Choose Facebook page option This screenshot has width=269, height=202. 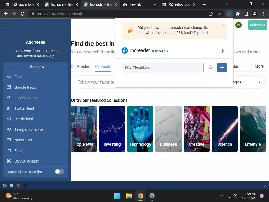35,98
